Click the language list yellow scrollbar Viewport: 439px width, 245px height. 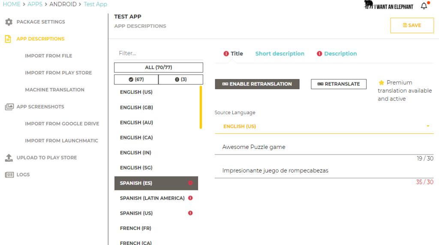pos(201,107)
